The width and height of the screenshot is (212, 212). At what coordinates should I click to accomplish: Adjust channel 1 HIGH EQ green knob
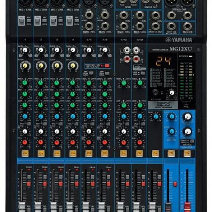[x=25, y=83]
